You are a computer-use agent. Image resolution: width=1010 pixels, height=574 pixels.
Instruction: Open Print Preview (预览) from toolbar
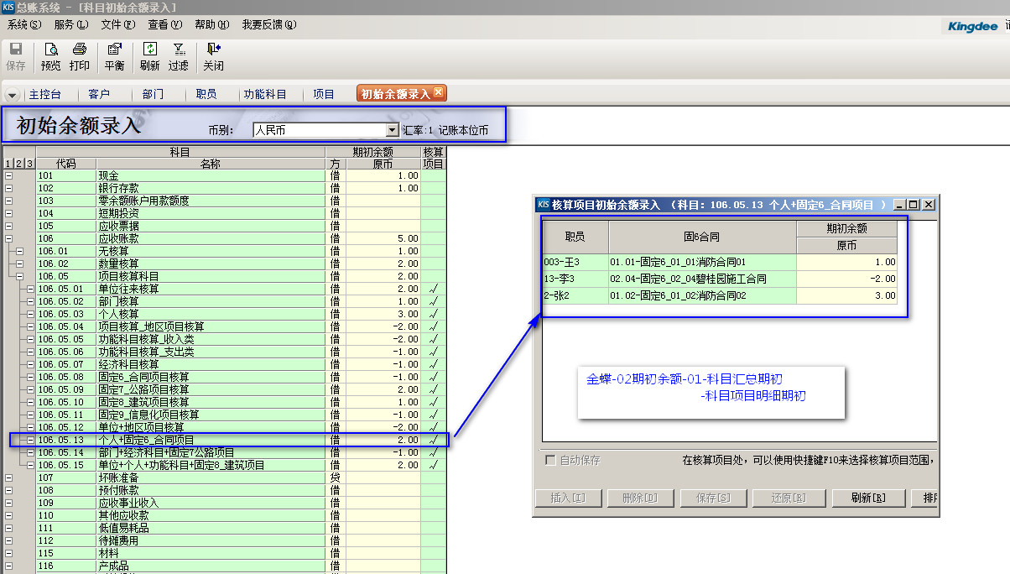point(51,56)
